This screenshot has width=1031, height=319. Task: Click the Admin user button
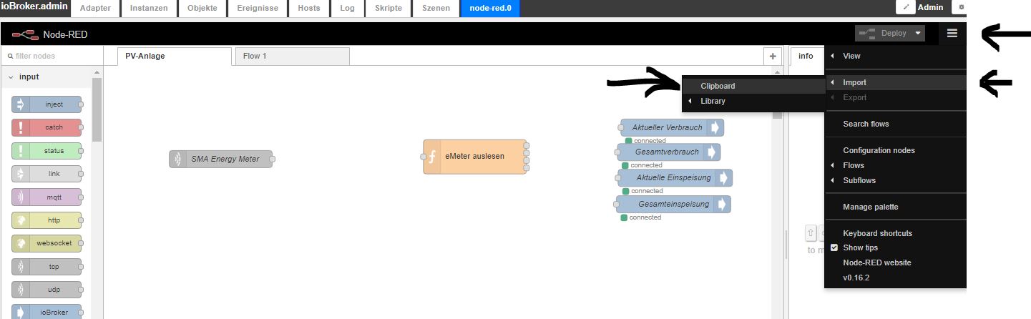[x=932, y=7]
